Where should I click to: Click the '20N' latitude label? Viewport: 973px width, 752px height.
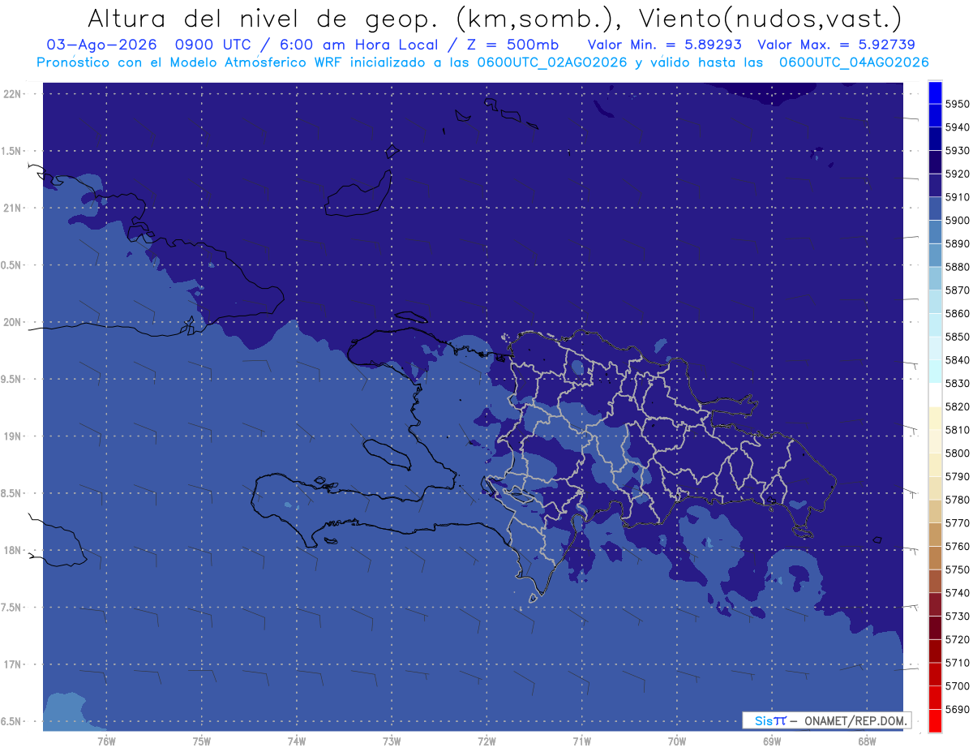(14, 322)
